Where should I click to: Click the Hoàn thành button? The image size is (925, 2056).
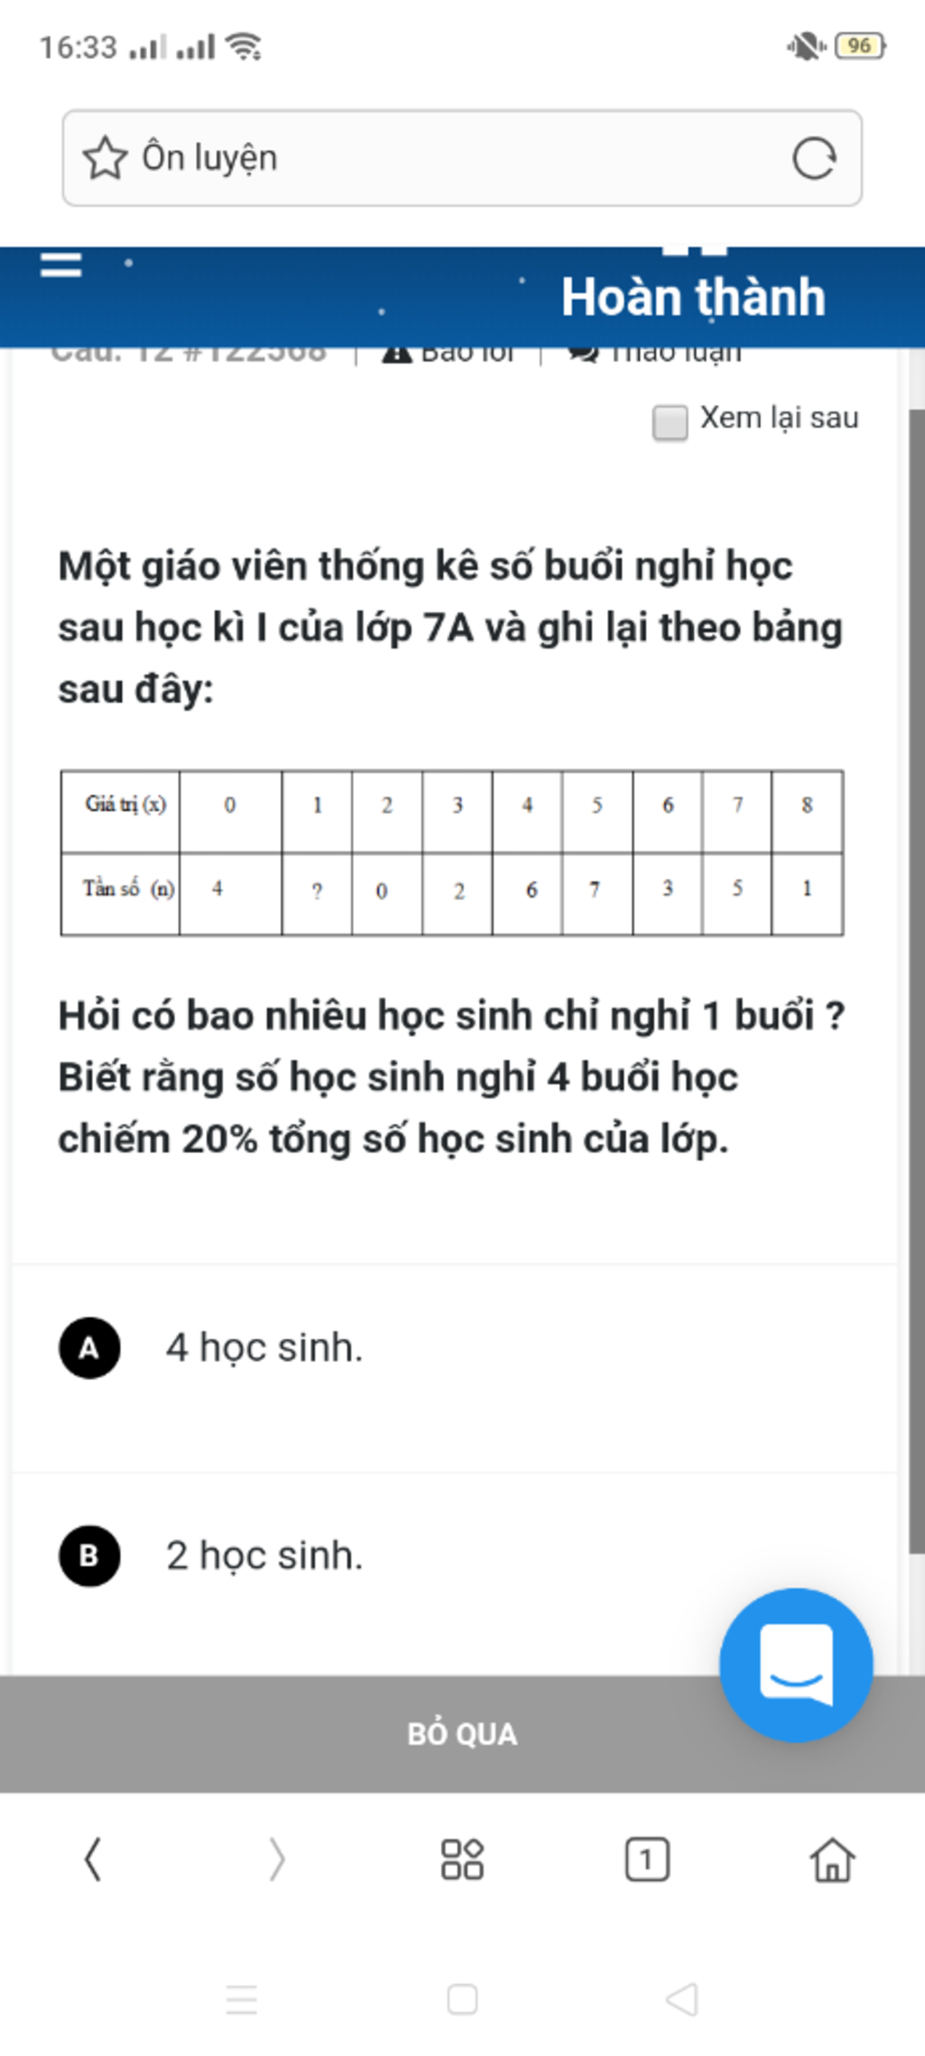pyautogui.click(x=693, y=296)
